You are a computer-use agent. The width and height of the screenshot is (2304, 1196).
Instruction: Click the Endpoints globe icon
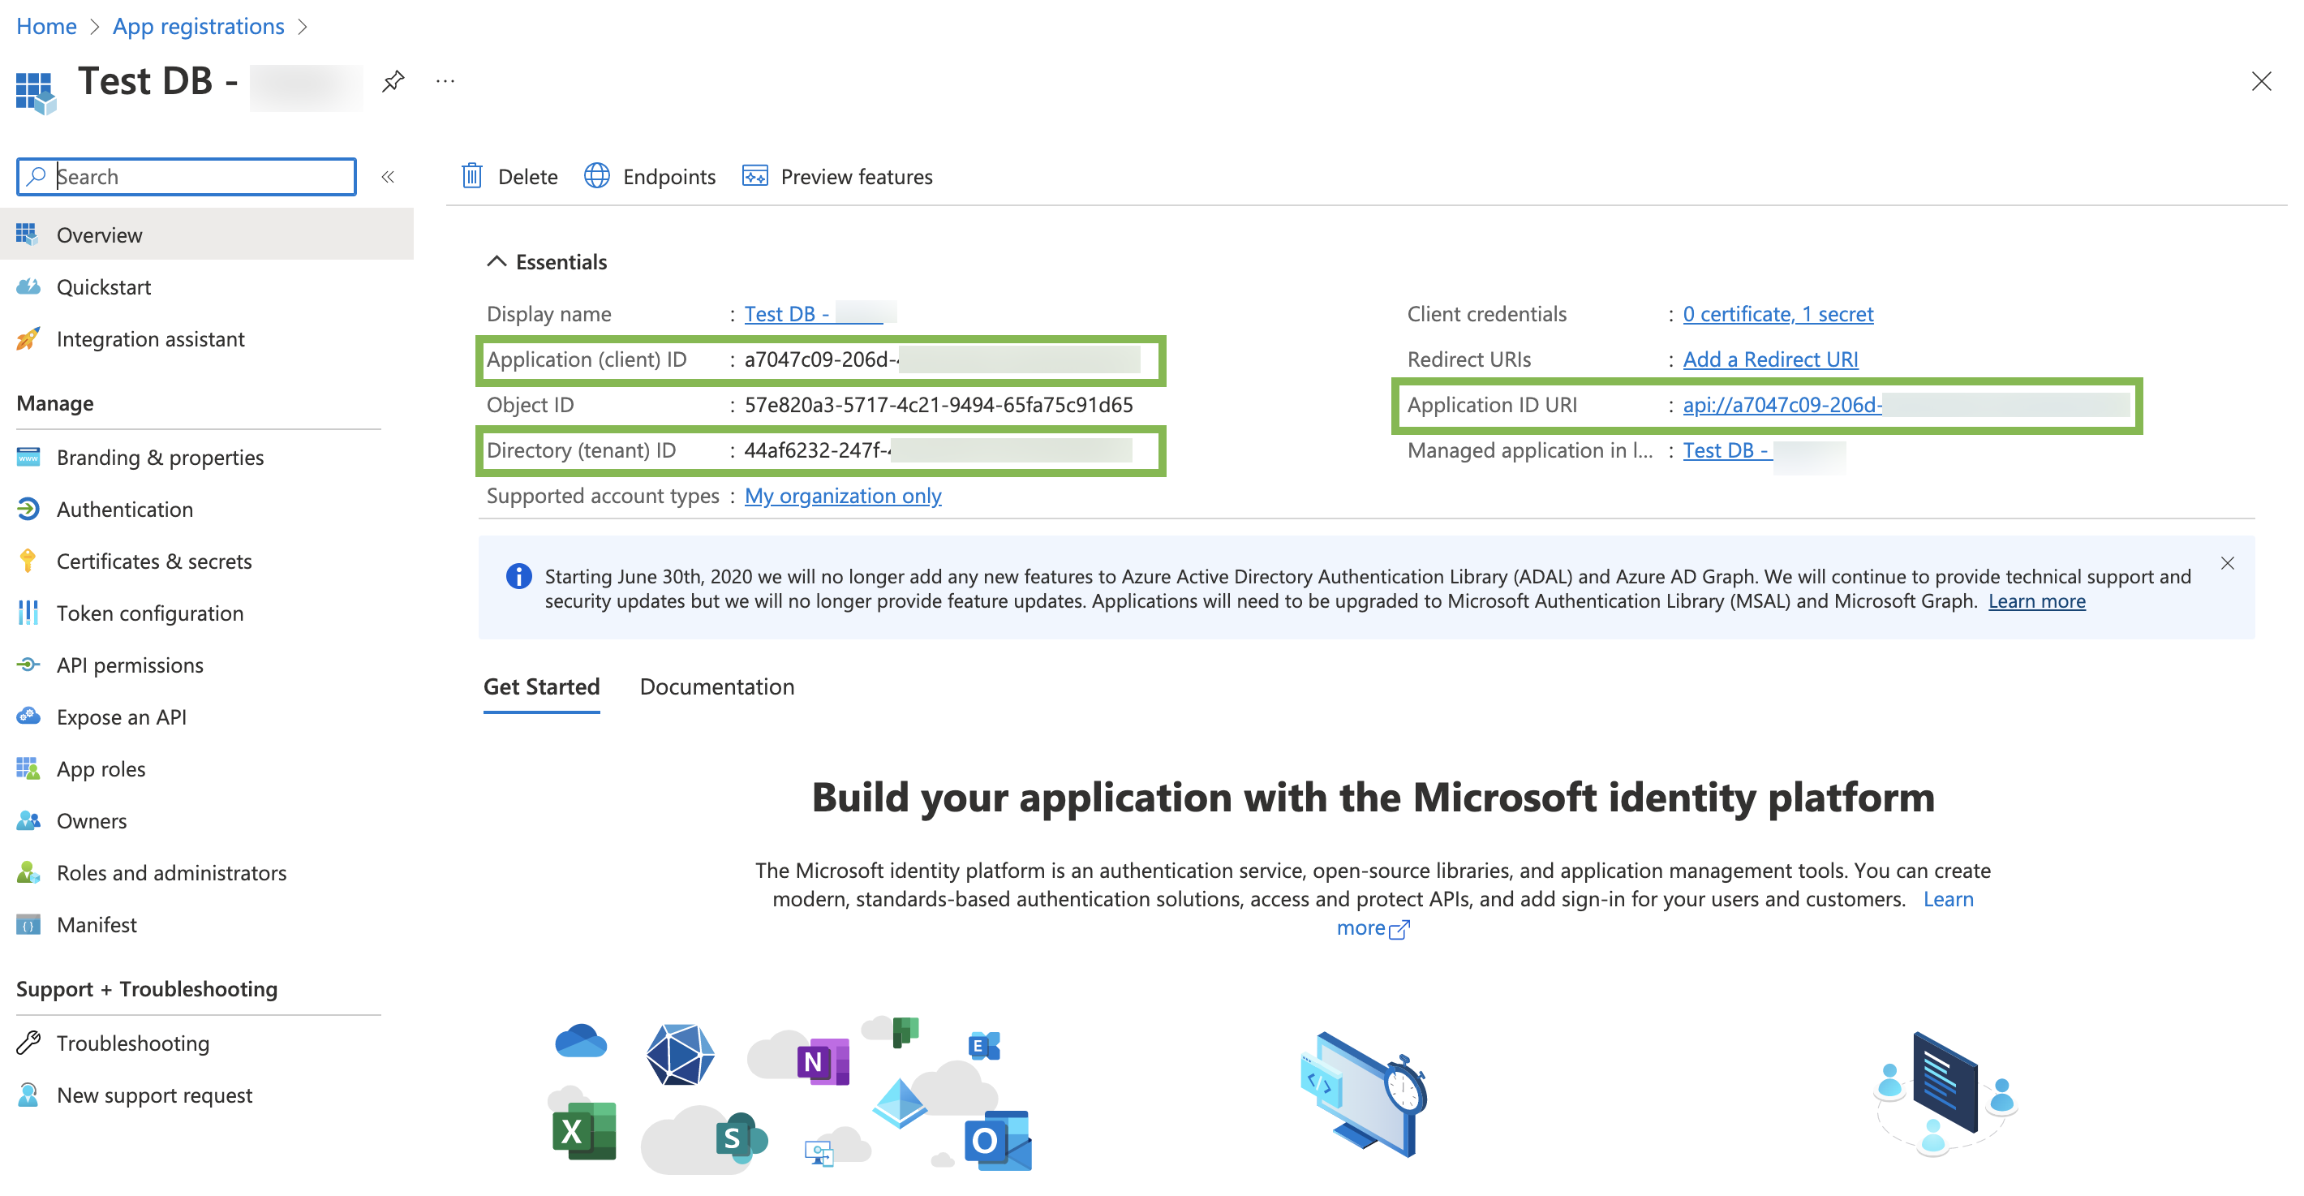[596, 175]
